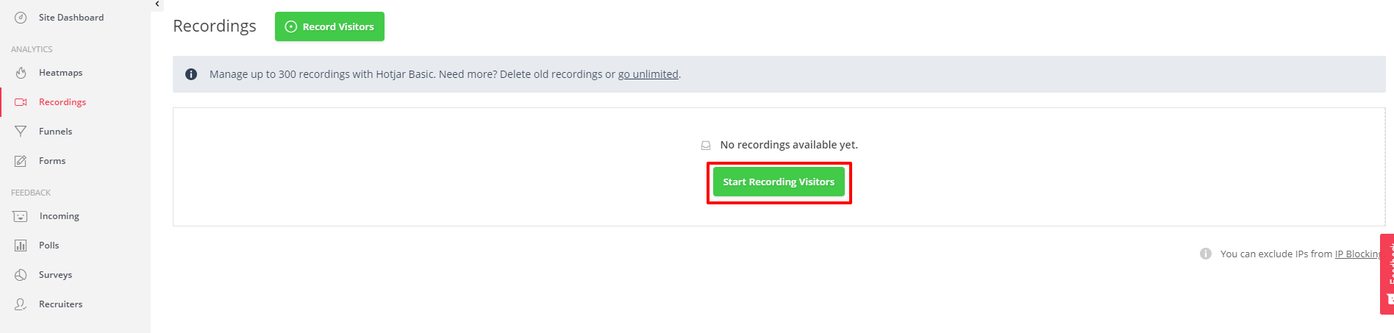Select Recruiters in the sidebar
Screen dimensions: 1394x333
[60, 304]
